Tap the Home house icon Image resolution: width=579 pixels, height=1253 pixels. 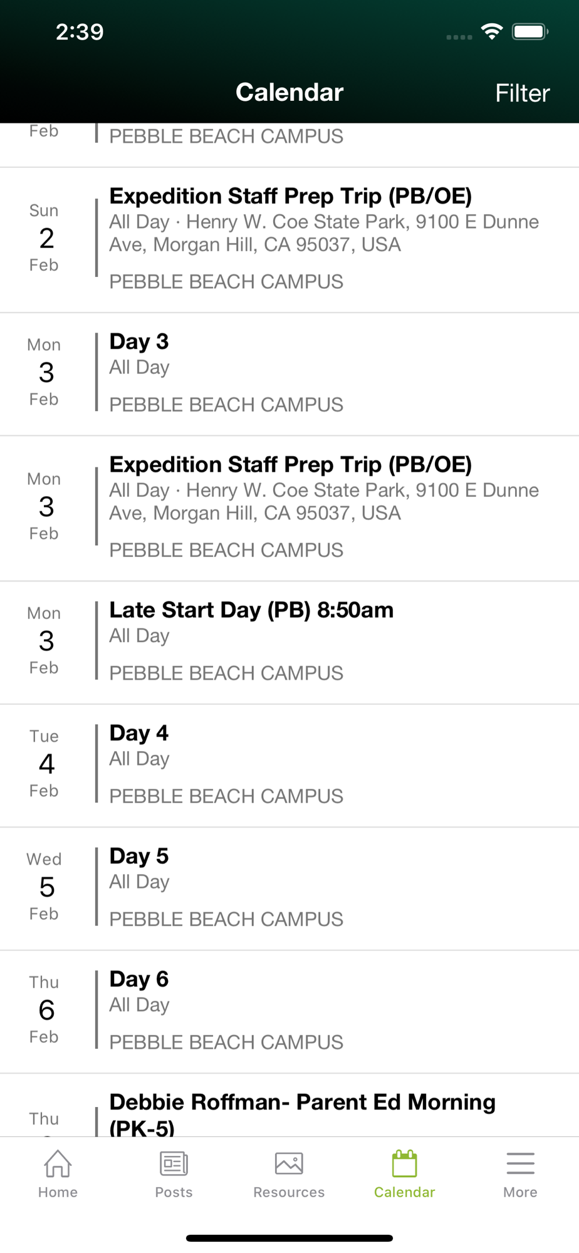point(58,1164)
